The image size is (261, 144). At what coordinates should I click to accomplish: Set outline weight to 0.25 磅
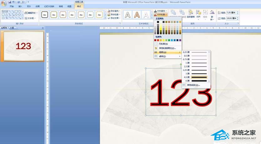pos(195,52)
